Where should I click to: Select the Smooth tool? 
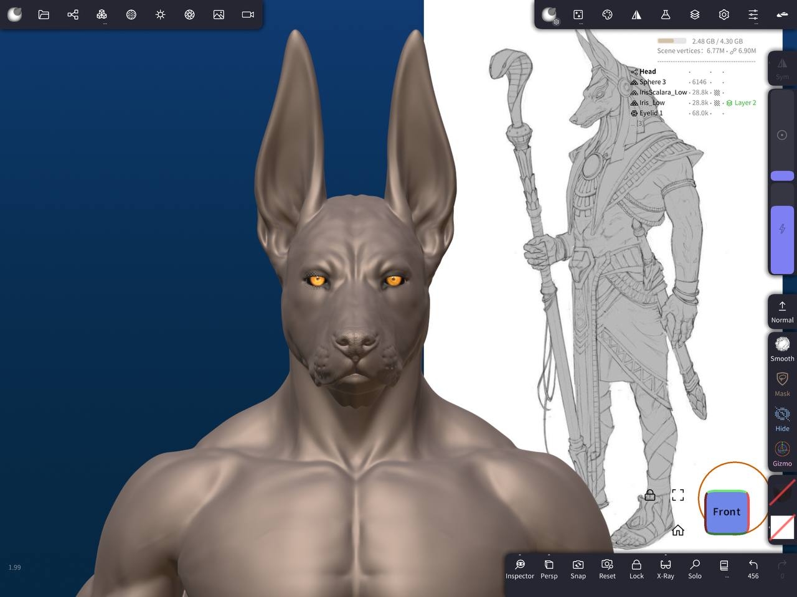[782, 349]
